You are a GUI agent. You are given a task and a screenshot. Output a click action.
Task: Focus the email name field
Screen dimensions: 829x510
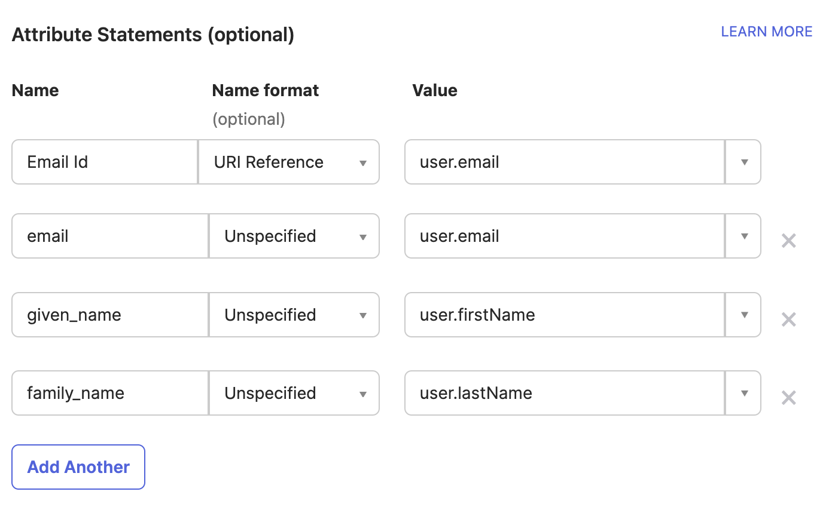click(x=110, y=236)
